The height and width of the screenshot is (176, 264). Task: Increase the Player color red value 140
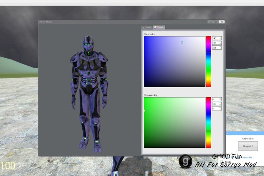(220, 37)
